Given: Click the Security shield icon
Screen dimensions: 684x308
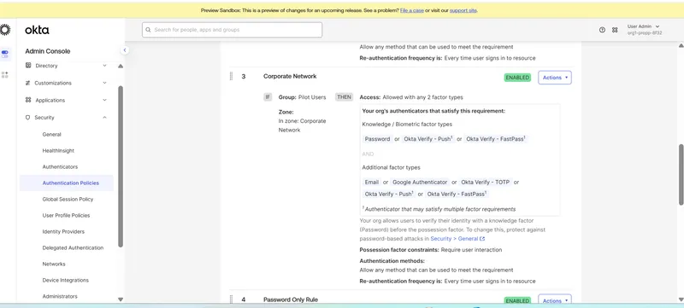Looking at the screenshot, I should click(x=28, y=118).
